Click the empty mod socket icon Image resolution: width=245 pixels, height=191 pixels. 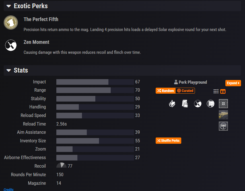pos(223,104)
